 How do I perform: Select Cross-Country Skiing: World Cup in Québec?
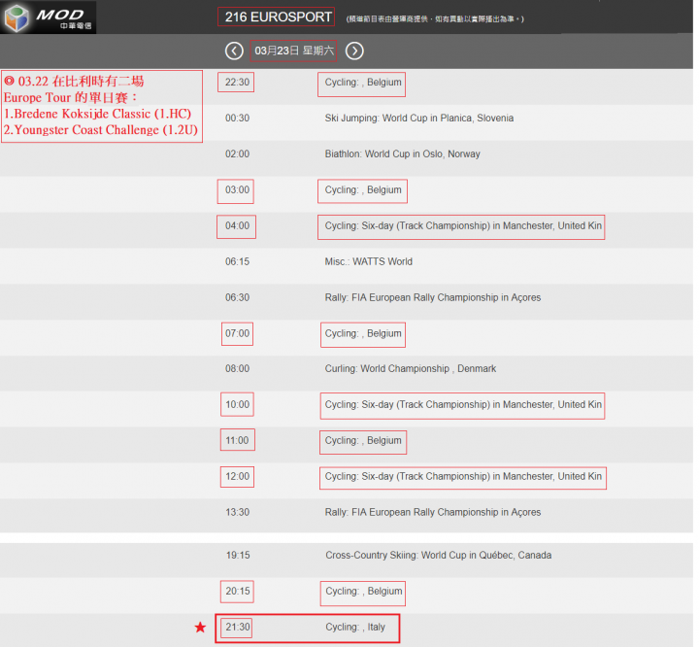point(438,556)
